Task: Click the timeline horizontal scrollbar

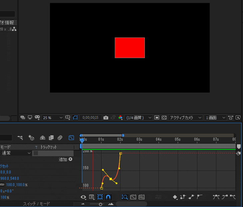Action: coord(131,204)
